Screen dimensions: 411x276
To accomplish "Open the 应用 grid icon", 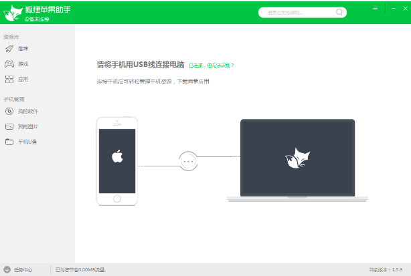I will pos(9,79).
